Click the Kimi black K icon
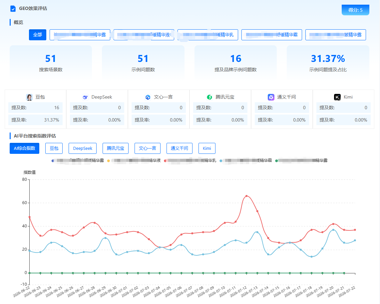Screen dimensions: 380x304 pos(337,97)
